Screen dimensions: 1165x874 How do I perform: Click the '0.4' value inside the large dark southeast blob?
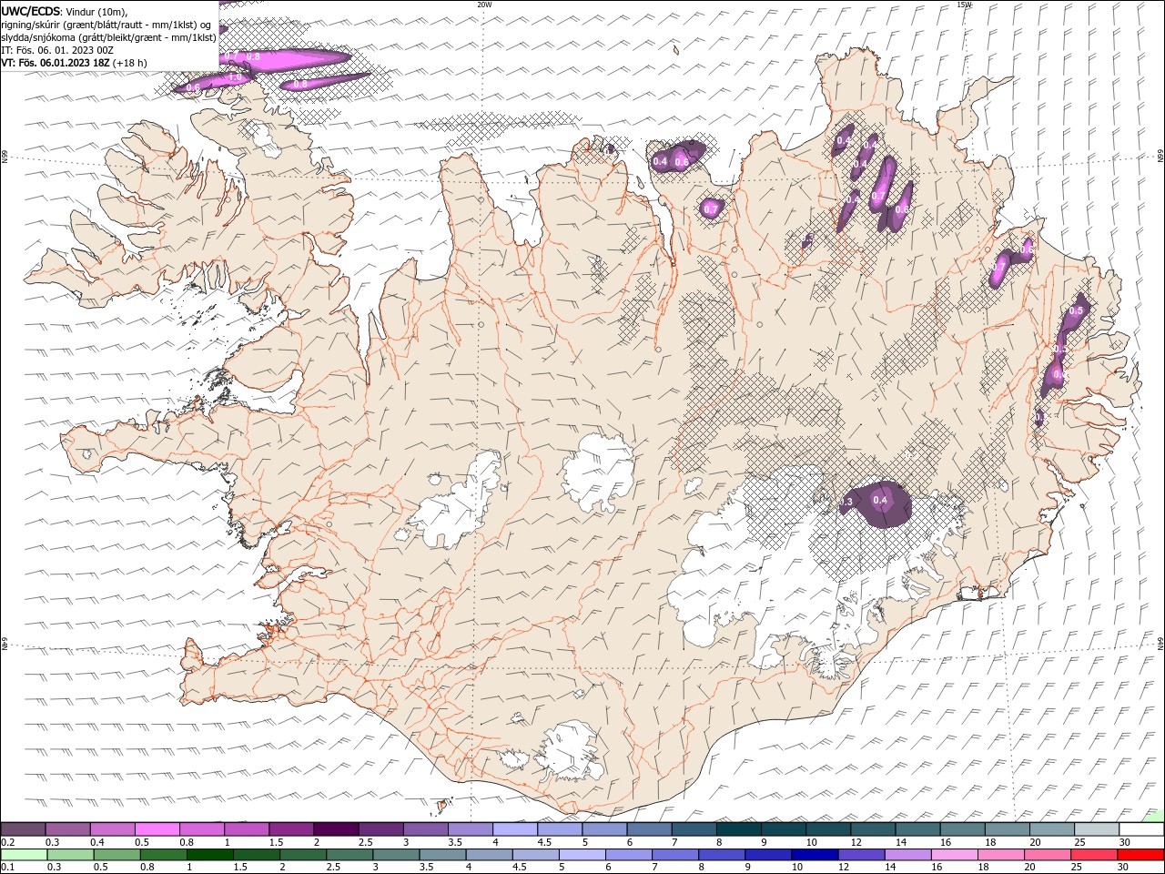point(880,500)
